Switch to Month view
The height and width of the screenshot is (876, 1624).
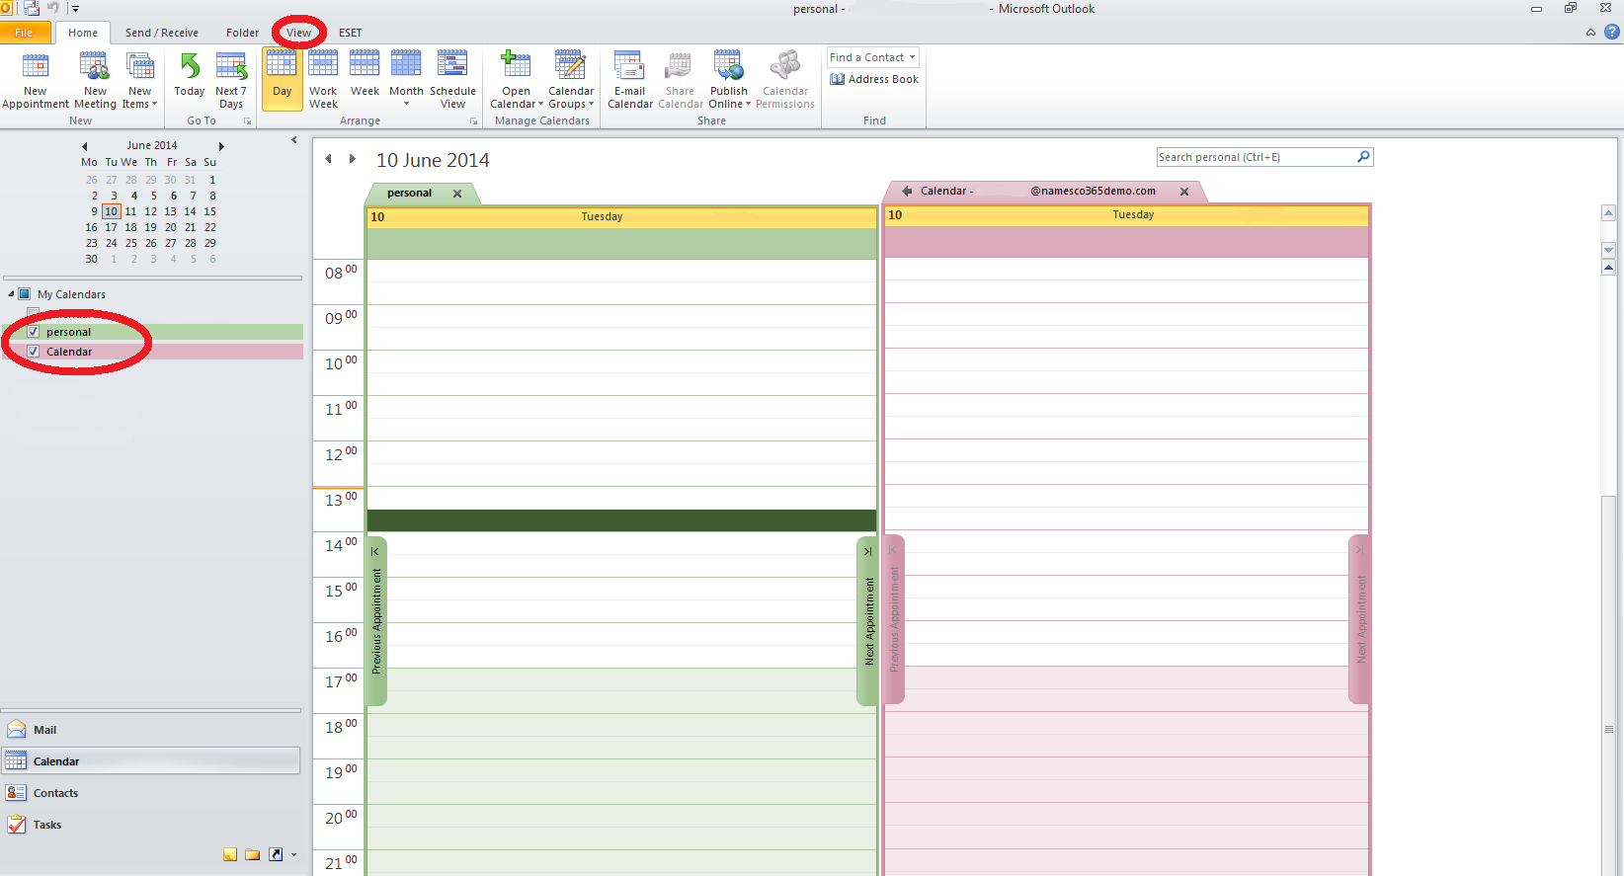[x=406, y=80]
